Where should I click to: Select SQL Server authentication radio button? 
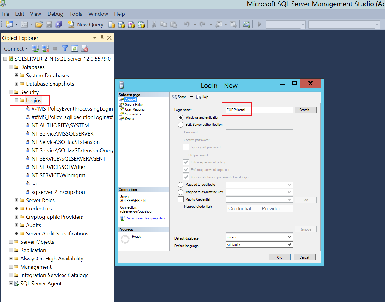180,125
